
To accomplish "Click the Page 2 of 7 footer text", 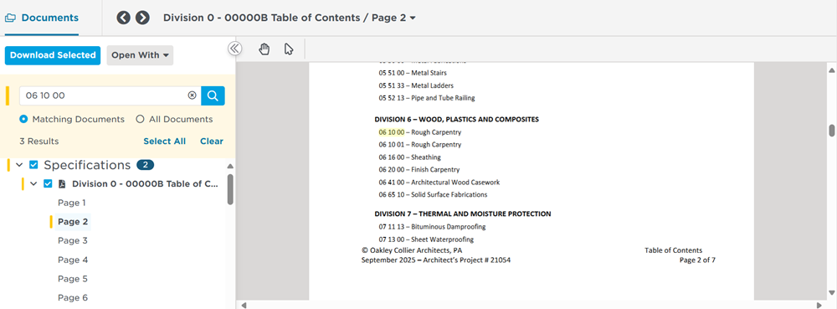I will coord(697,260).
